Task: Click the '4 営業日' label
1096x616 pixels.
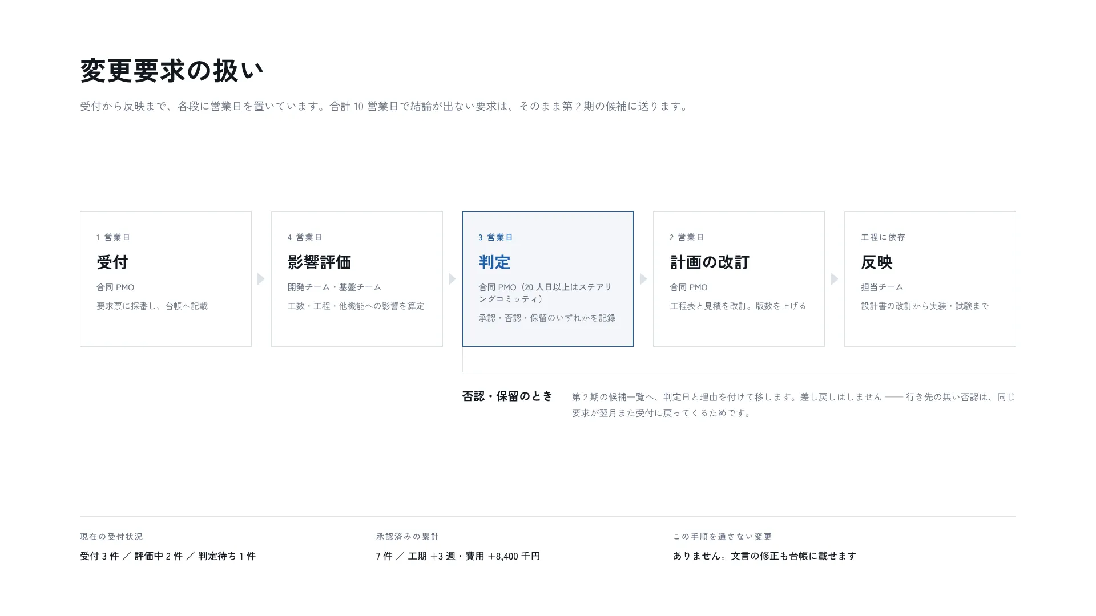Action: pyautogui.click(x=305, y=237)
